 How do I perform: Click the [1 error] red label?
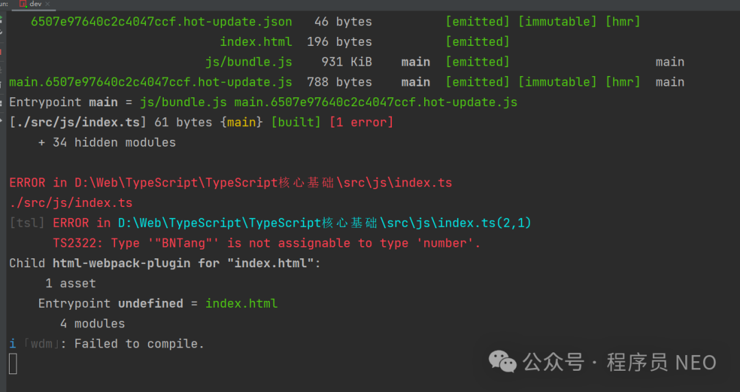[362, 122]
